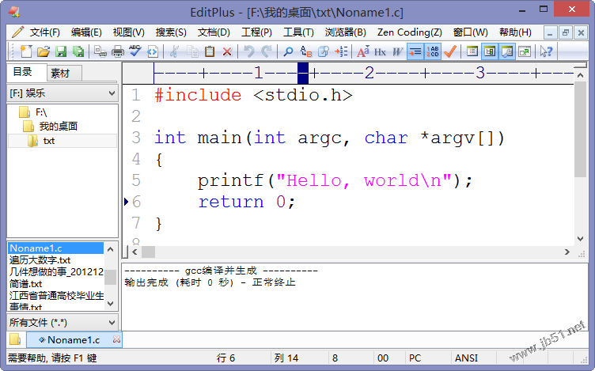Screen dimensions: 595x371
Task: Click editor vertical scrollbar down arrow
Action: coord(580,239)
